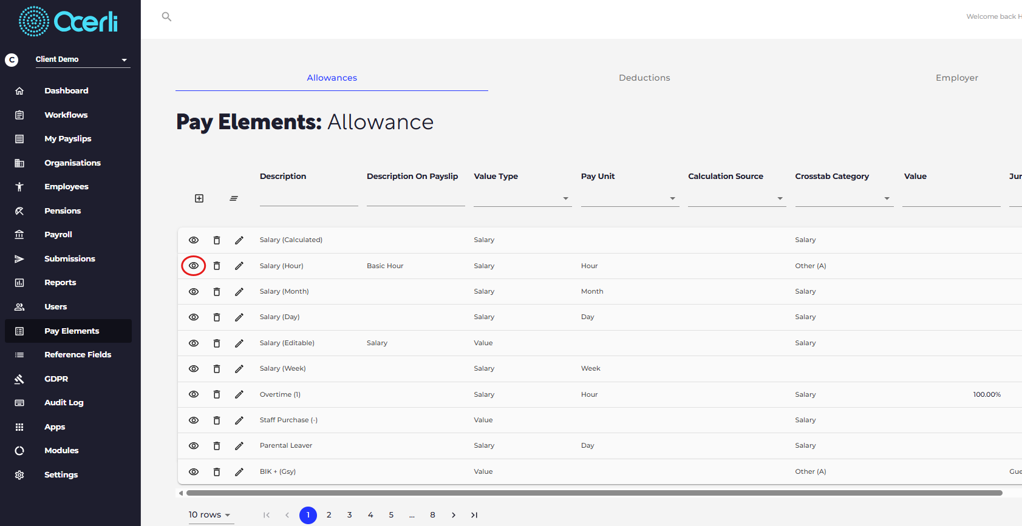Image resolution: width=1022 pixels, height=526 pixels.
Task: Edit the BIK + (Gsy) element
Action: [239, 472]
